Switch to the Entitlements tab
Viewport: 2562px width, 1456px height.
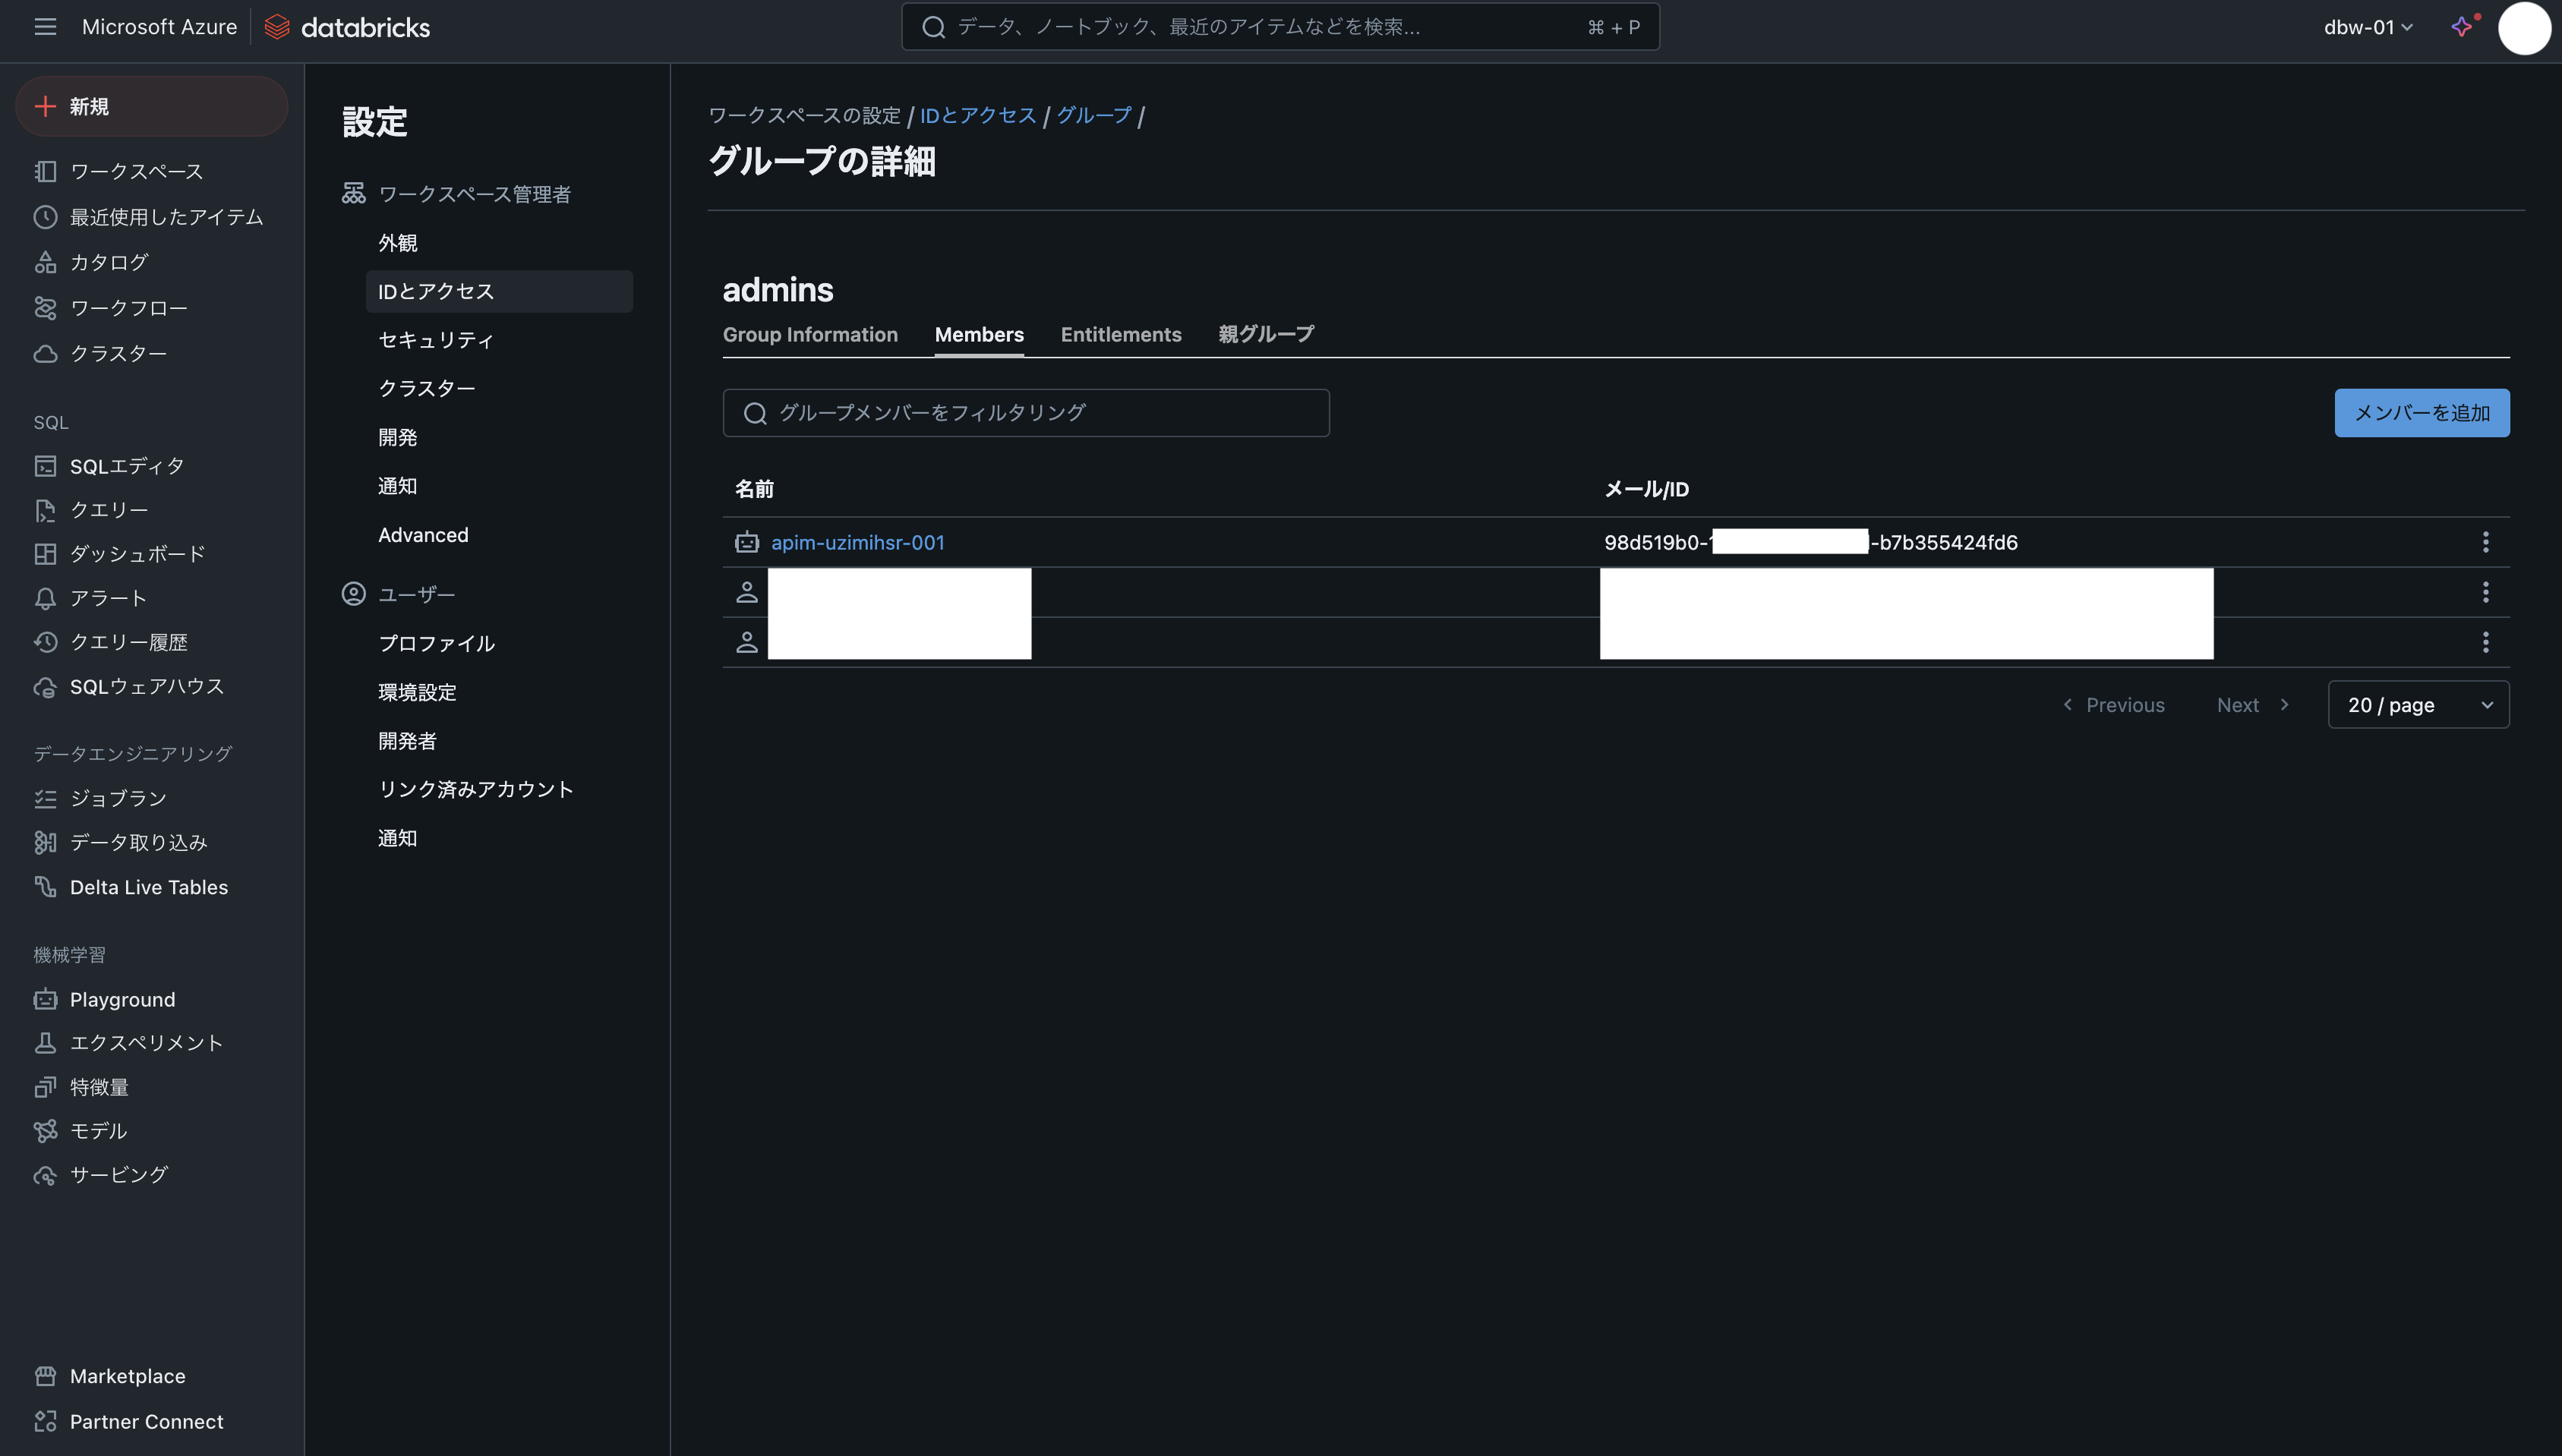pos(1121,334)
